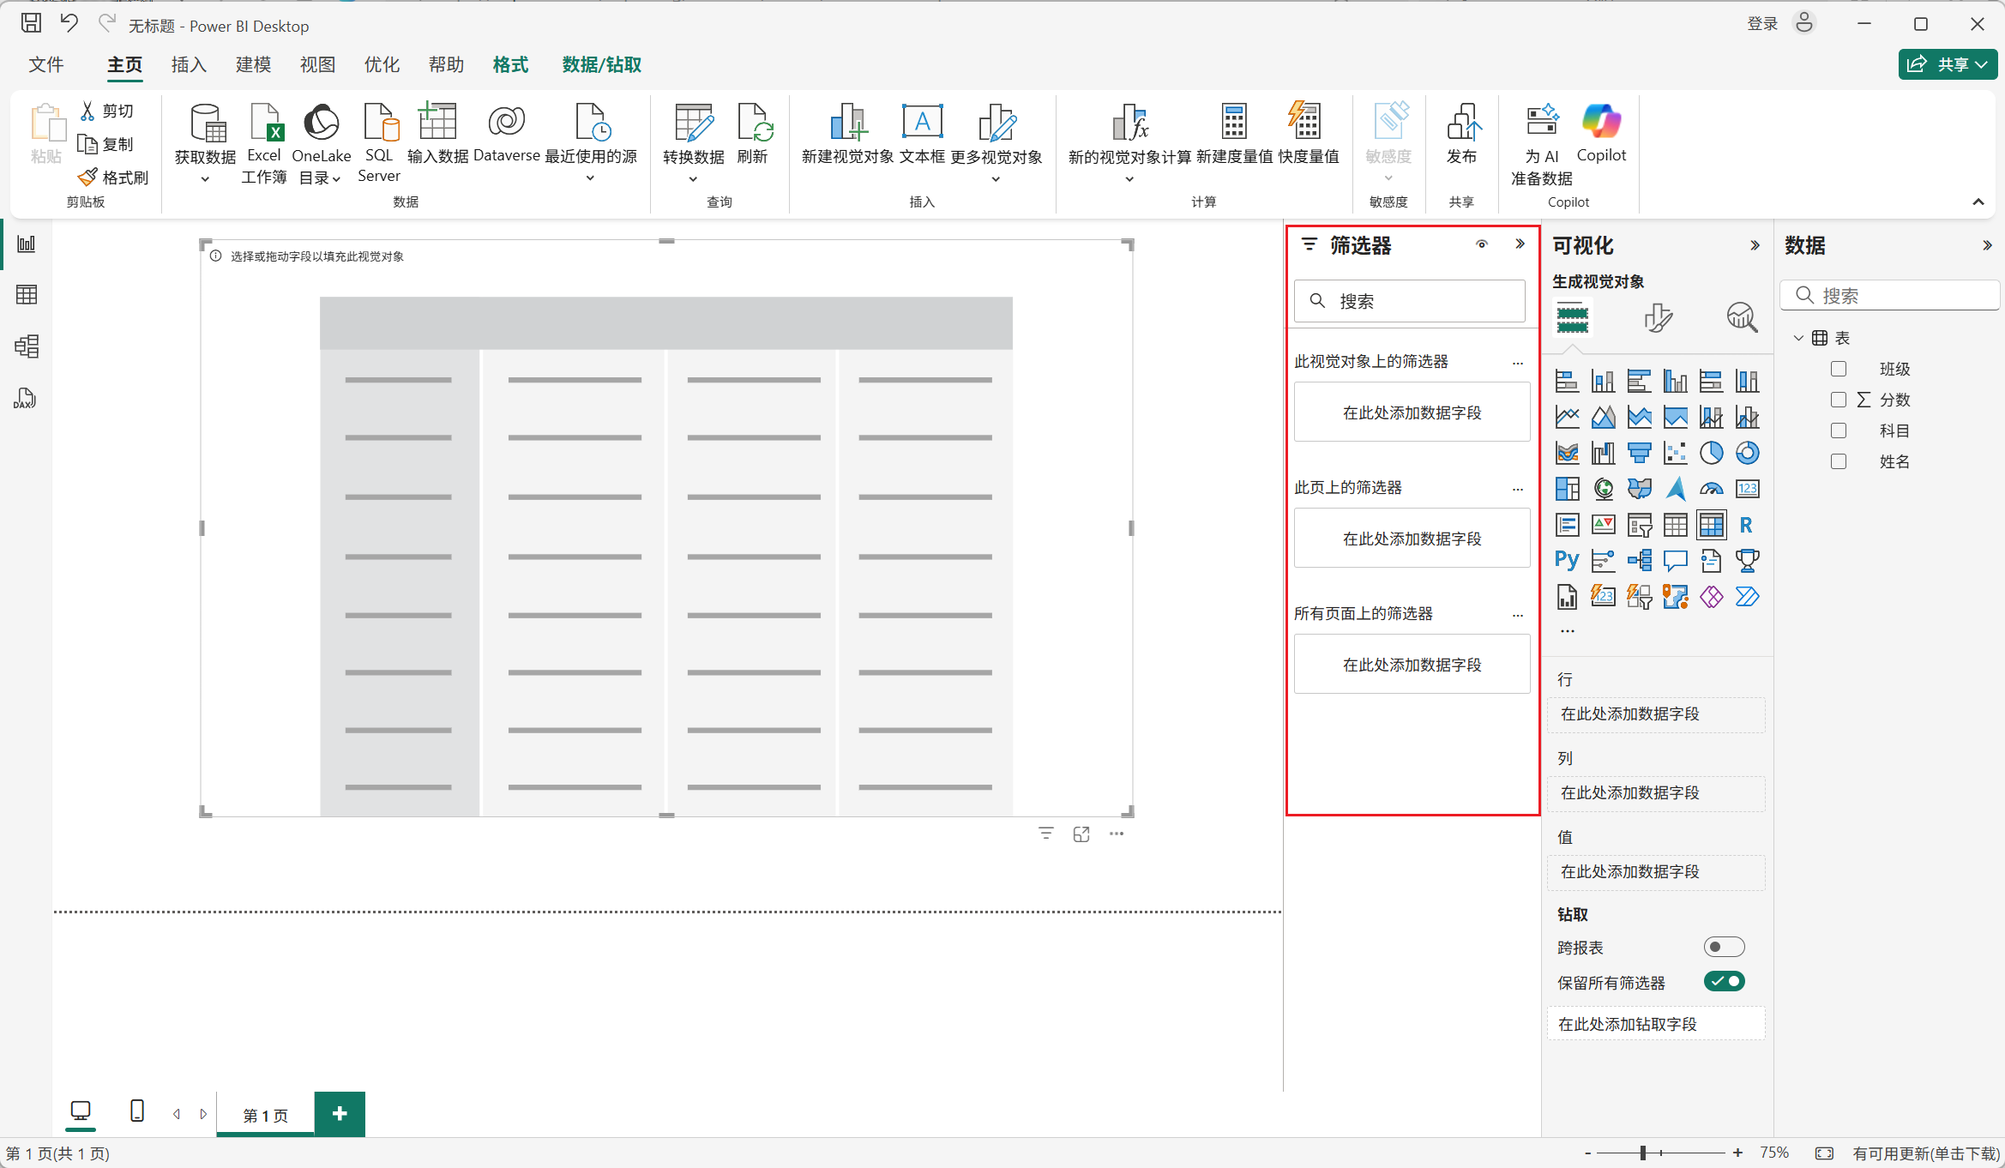
Task: Open the table view in left sidebar
Action: pos(26,295)
